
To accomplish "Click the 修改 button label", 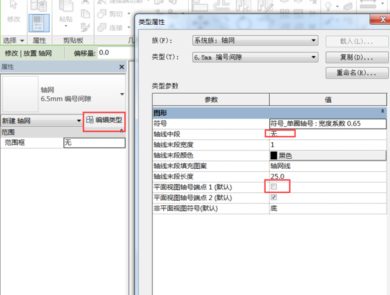I will [14, 19].
